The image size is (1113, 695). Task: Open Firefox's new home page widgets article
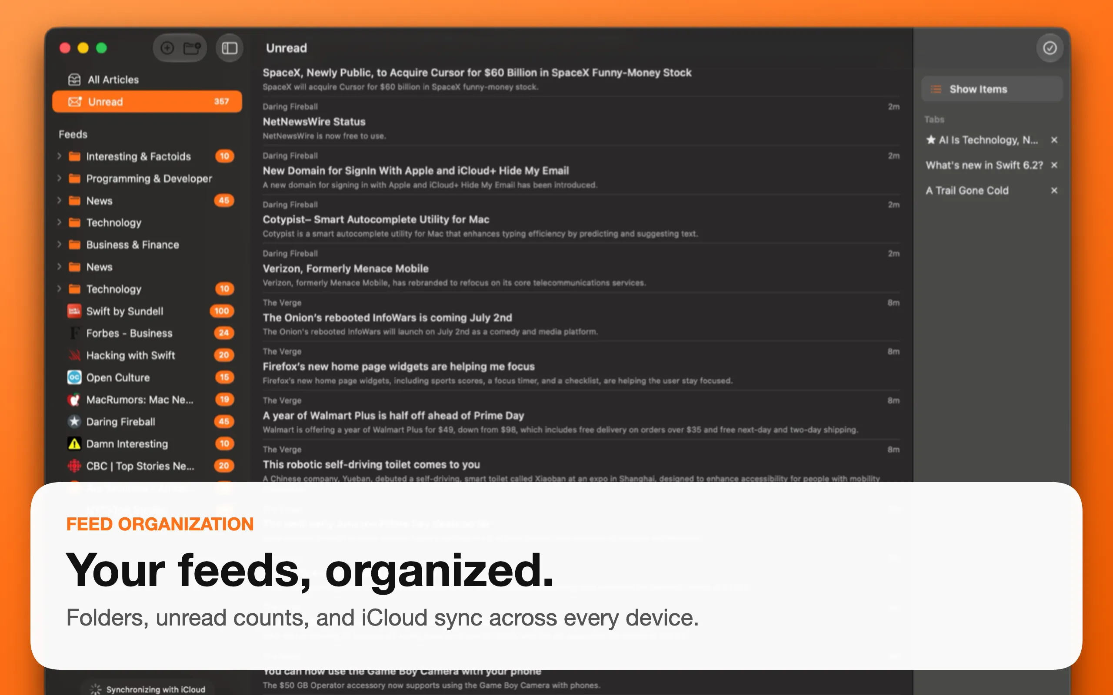point(581,366)
